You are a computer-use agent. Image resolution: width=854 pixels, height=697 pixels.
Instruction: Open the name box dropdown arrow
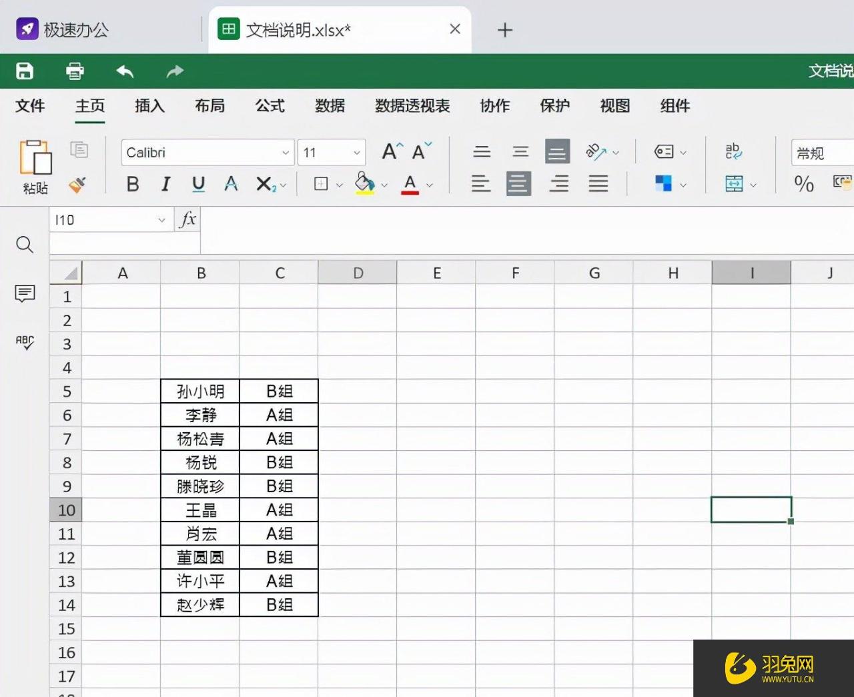pos(161,220)
